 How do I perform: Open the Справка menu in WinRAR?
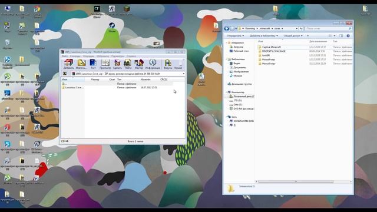[131, 57]
